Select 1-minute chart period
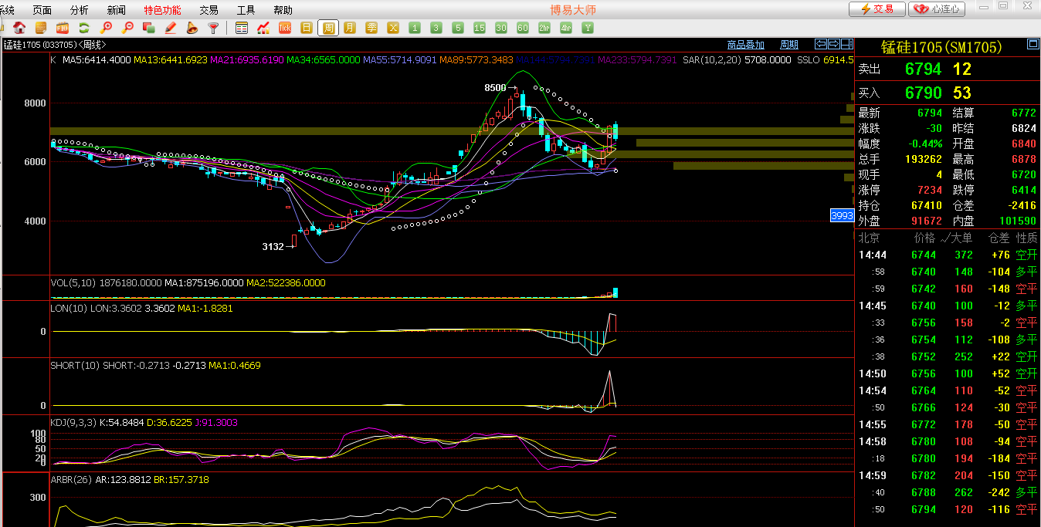This screenshot has width=1041, height=527. tap(415, 28)
